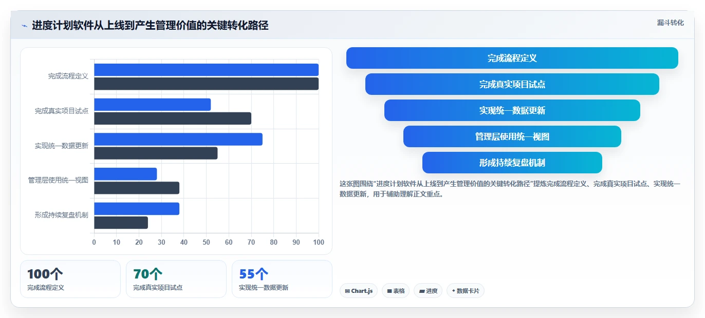Click the blue bar for 形成持续复盘机制
705x318 pixels.
tap(137, 209)
